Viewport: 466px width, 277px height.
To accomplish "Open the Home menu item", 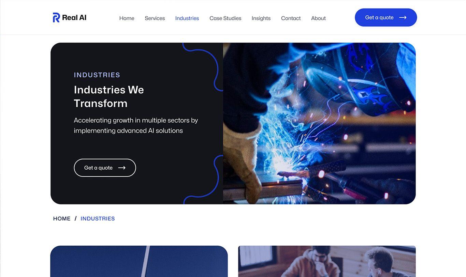I will tap(127, 18).
